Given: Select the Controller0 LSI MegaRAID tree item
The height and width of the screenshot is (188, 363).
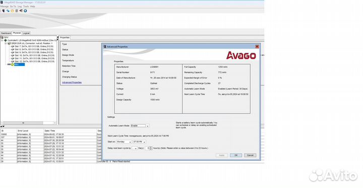Looking at the screenshot, I should click(32, 40).
